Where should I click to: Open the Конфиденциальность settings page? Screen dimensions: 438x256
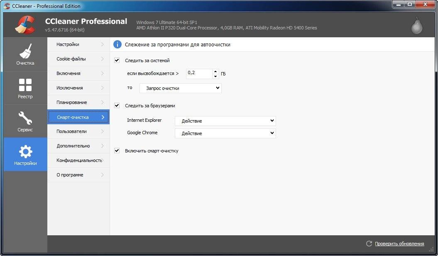(78, 160)
